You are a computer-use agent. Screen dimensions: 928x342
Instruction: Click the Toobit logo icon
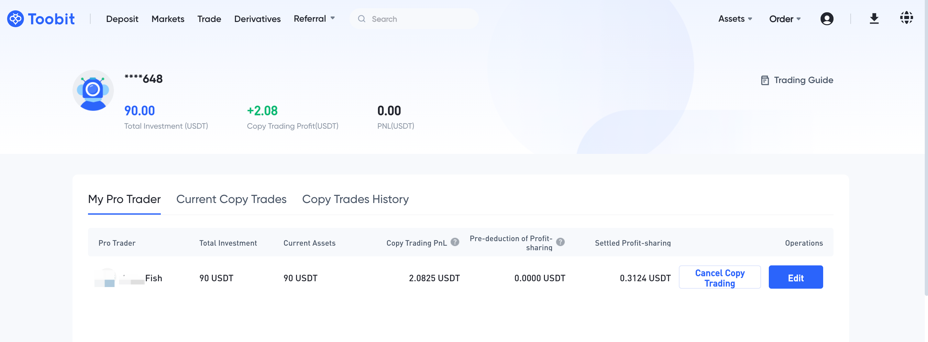[x=16, y=19]
